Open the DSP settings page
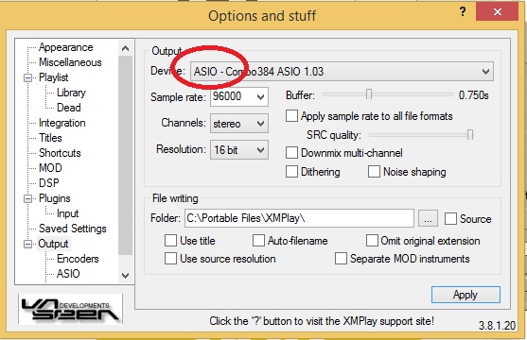 (49, 183)
